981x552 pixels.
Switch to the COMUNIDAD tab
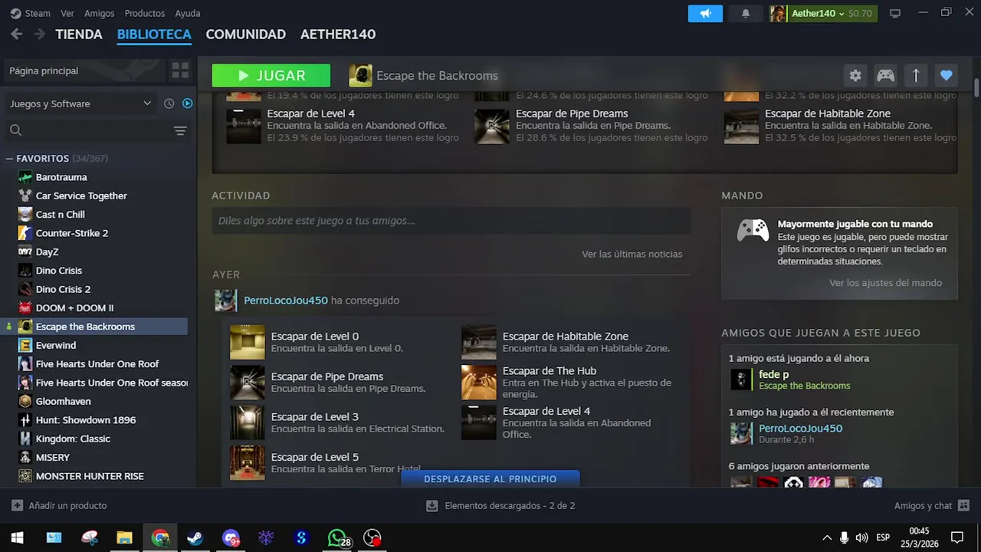pyautogui.click(x=245, y=34)
